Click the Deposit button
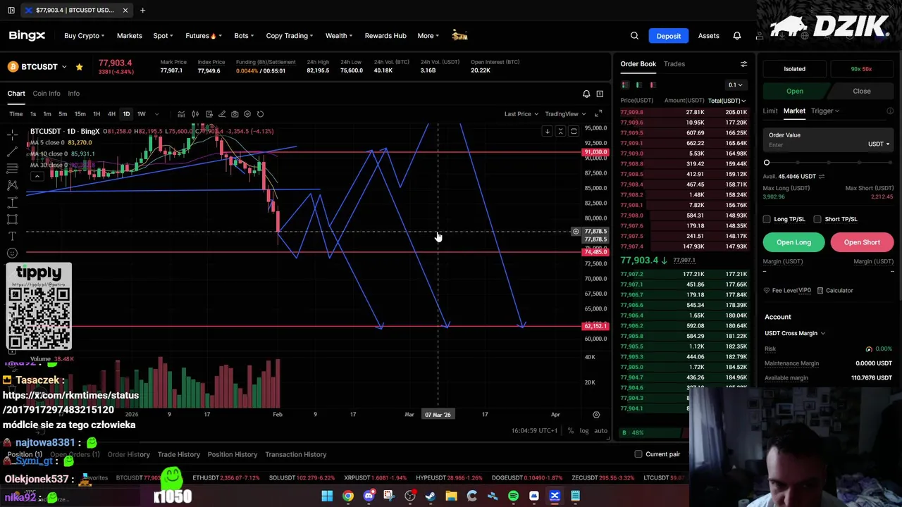 tap(669, 36)
